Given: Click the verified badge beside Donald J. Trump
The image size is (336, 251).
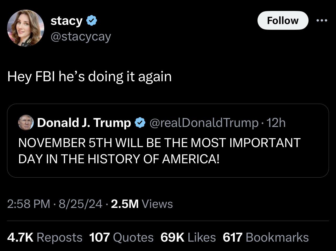Looking at the screenshot, I should click(x=140, y=122).
